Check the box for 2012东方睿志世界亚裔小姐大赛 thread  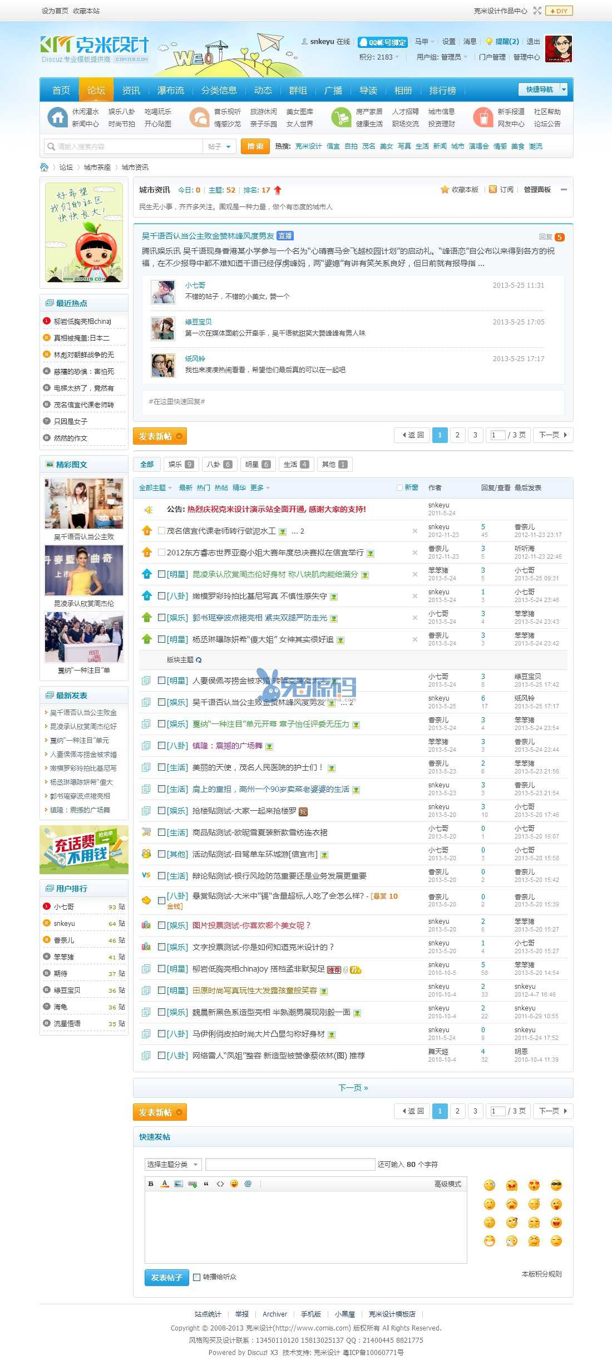161,553
